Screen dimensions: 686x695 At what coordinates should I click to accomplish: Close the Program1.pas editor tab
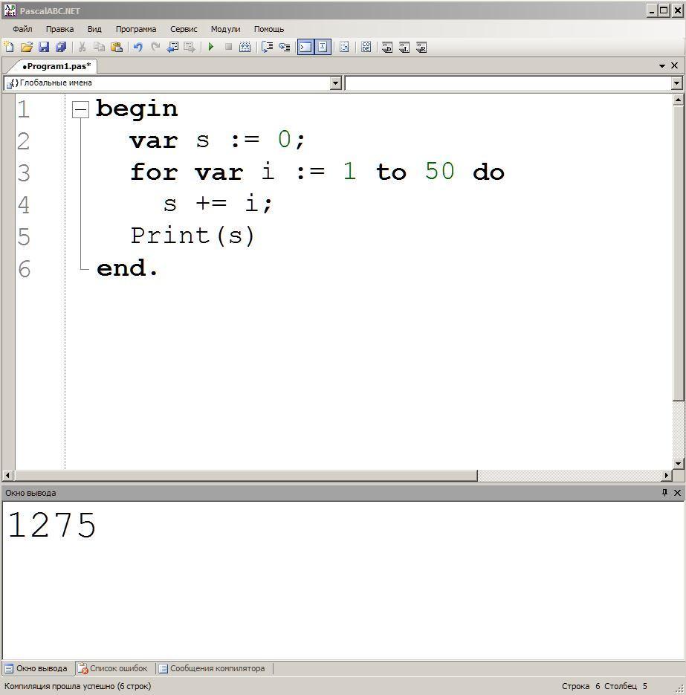(x=674, y=65)
